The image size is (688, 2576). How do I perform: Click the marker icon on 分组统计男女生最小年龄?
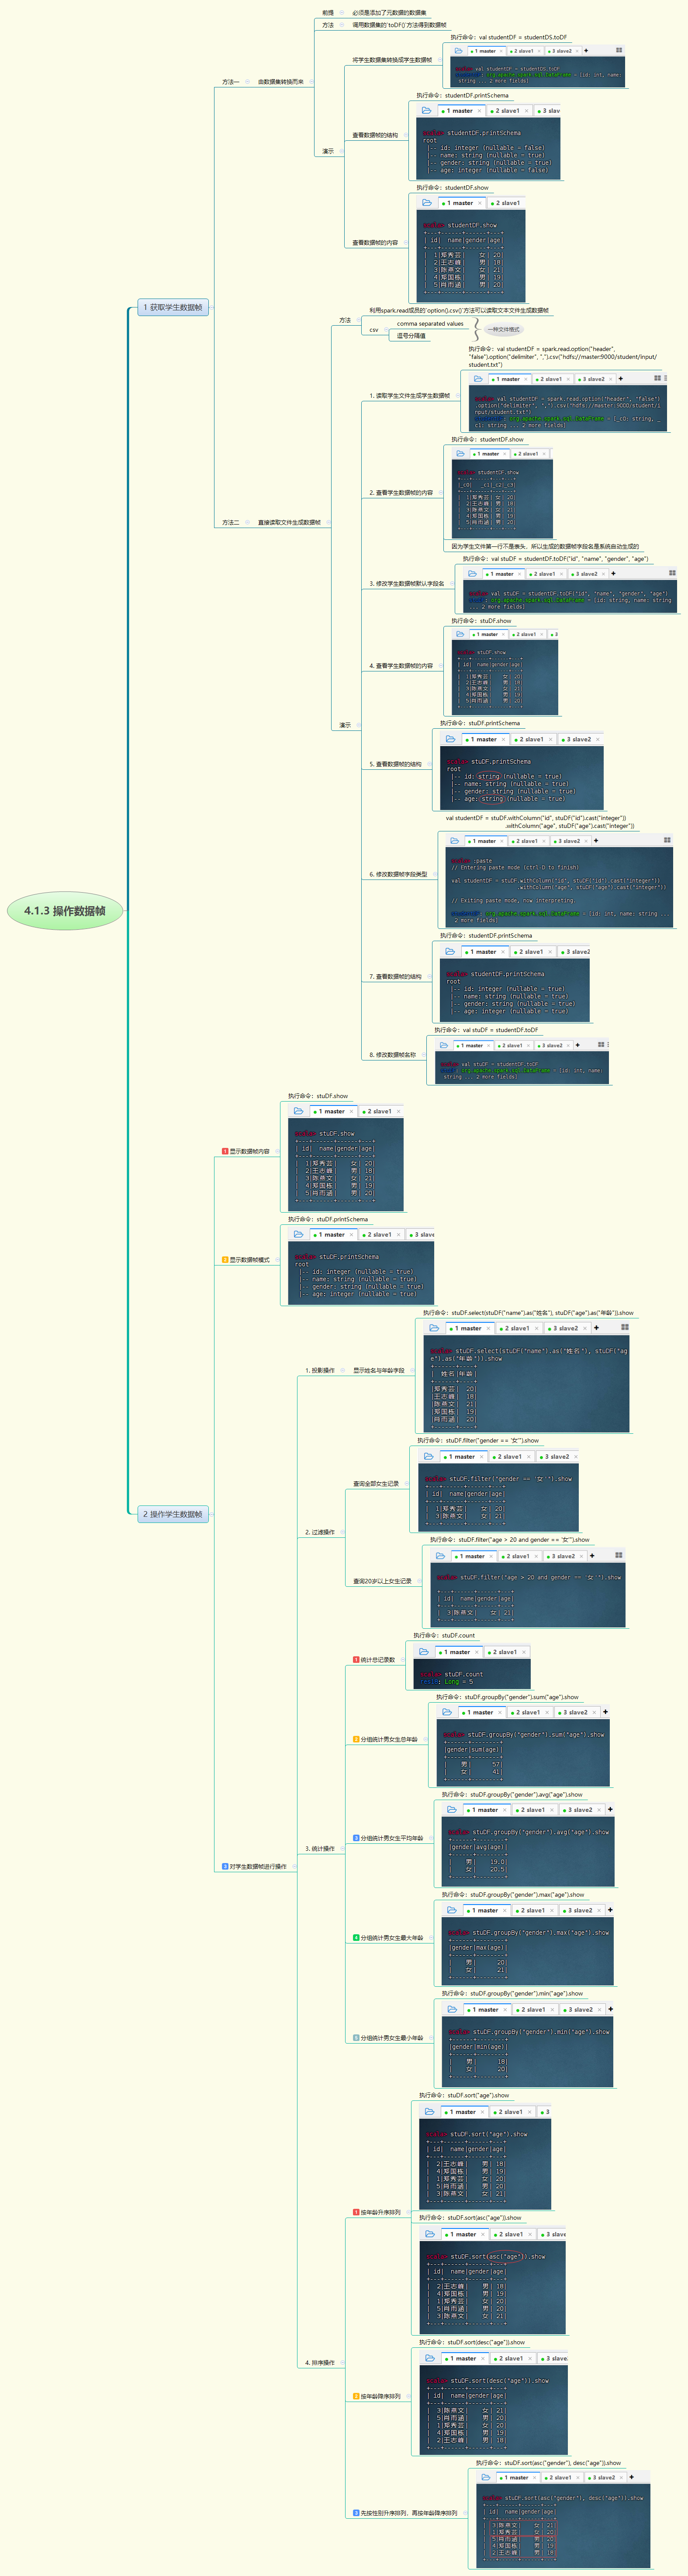pyautogui.click(x=356, y=2038)
